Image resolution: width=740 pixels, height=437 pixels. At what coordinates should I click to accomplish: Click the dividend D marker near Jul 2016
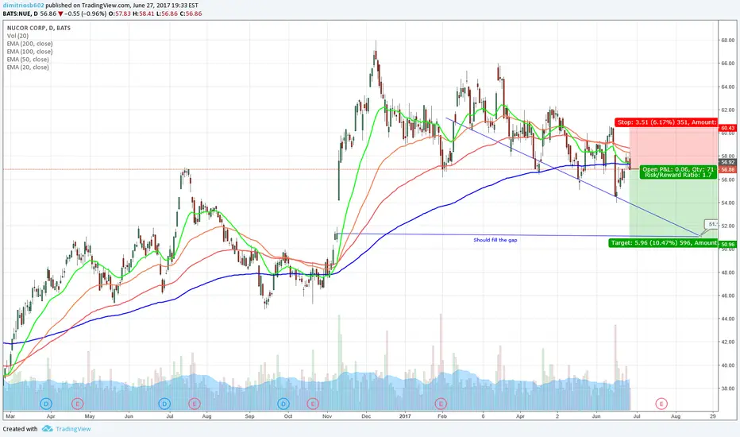[x=164, y=404]
